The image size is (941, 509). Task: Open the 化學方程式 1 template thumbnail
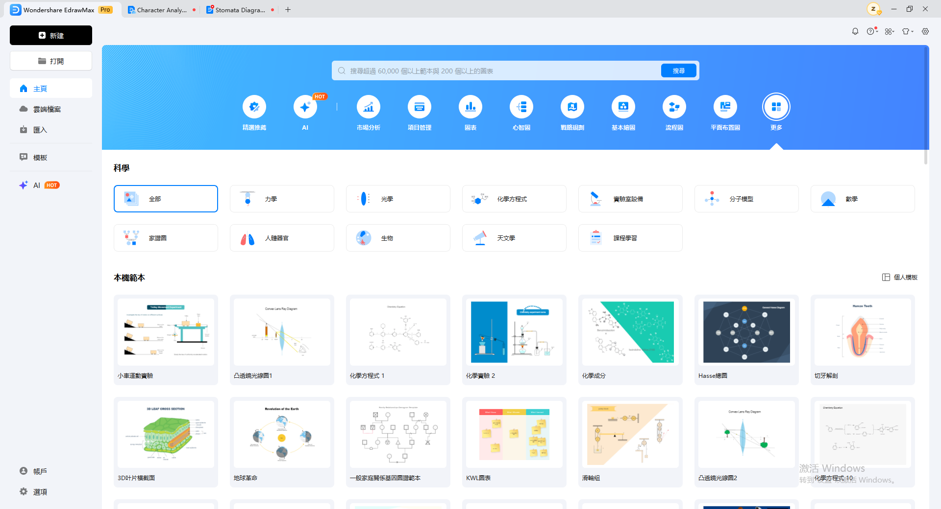point(398,332)
